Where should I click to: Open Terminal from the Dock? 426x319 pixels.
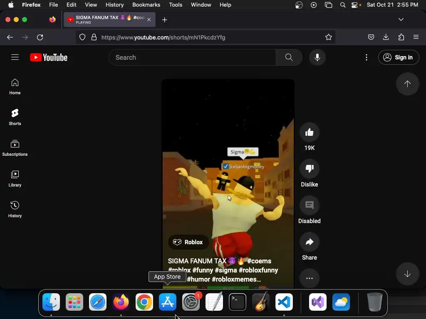click(x=238, y=302)
